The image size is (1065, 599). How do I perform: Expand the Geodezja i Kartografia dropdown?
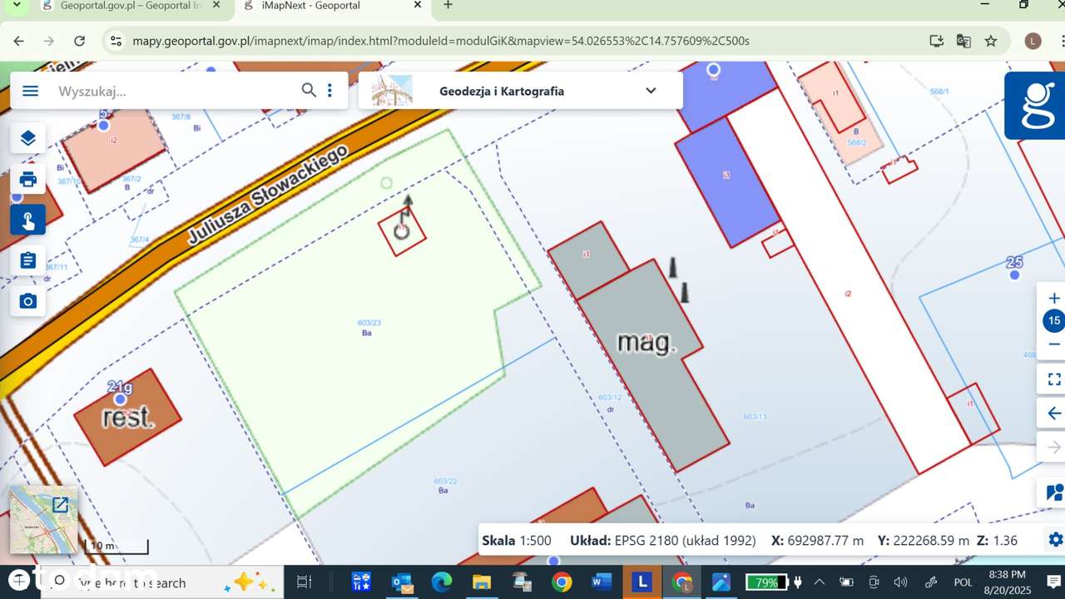click(651, 91)
